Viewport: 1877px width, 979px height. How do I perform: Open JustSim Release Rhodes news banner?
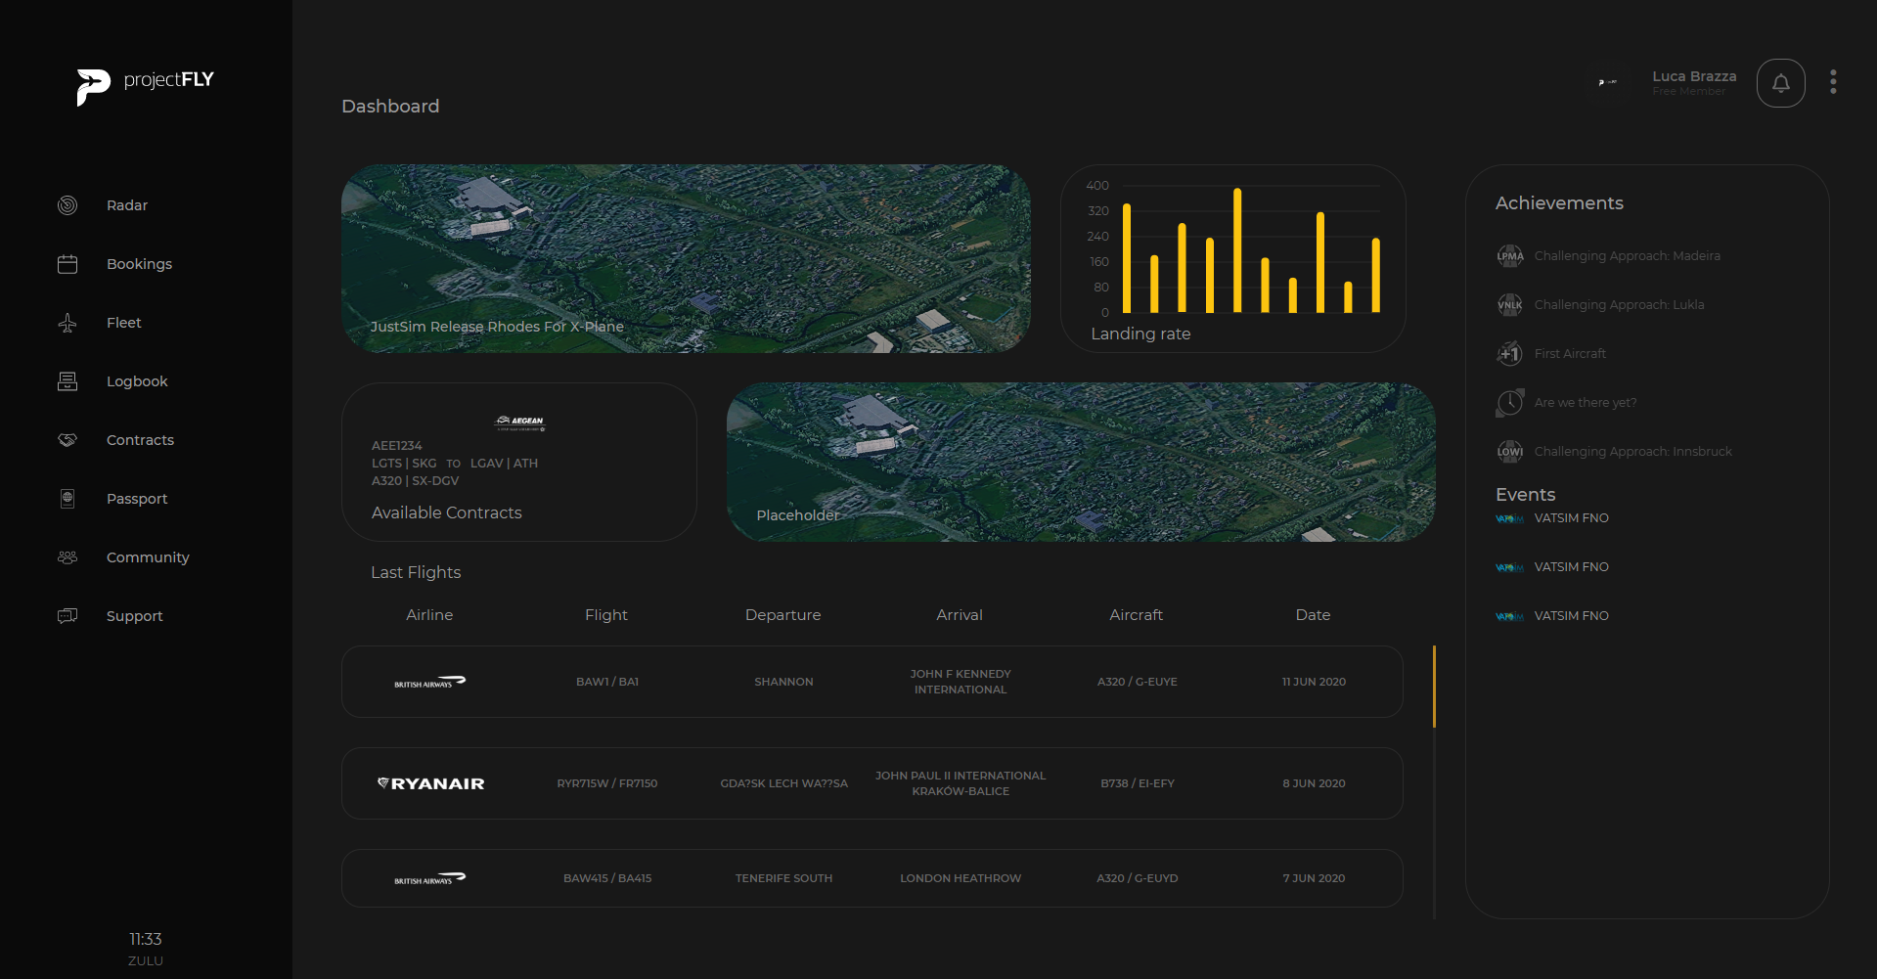(685, 258)
